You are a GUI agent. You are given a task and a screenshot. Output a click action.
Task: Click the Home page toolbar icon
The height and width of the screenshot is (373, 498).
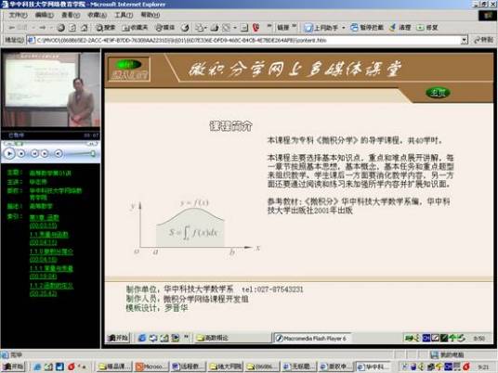pyautogui.click(x=85, y=28)
